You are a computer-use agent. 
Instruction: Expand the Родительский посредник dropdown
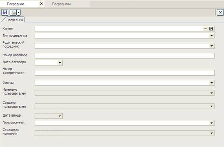click(x=212, y=46)
